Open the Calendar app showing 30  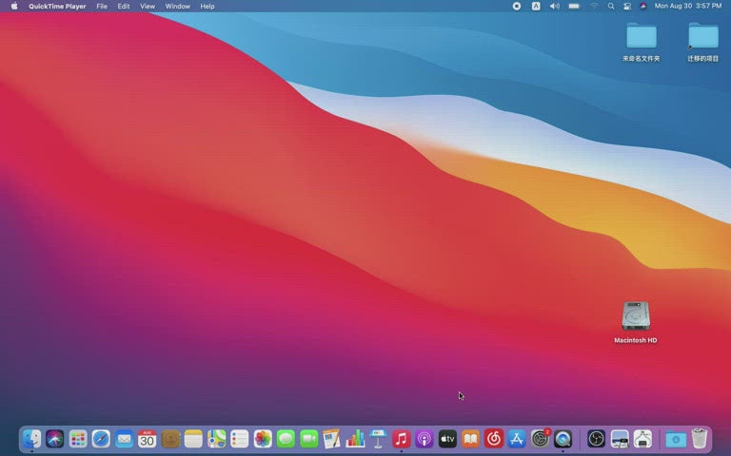(x=147, y=439)
